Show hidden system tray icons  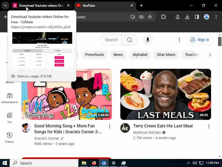point(188,163)
